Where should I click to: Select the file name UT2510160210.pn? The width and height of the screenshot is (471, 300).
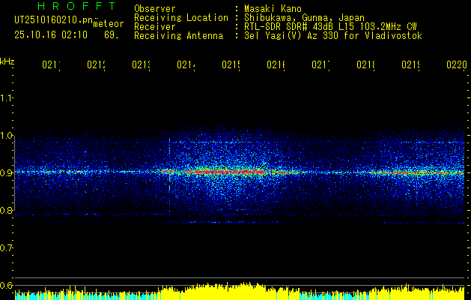click(x=54, y=20)
